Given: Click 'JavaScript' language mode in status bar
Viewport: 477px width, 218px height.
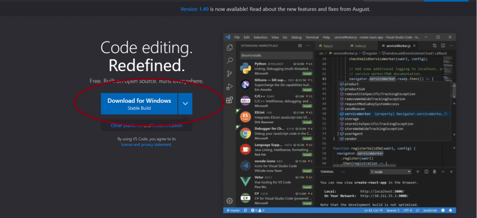Looking at the screenshot, I should coord(430,211).
